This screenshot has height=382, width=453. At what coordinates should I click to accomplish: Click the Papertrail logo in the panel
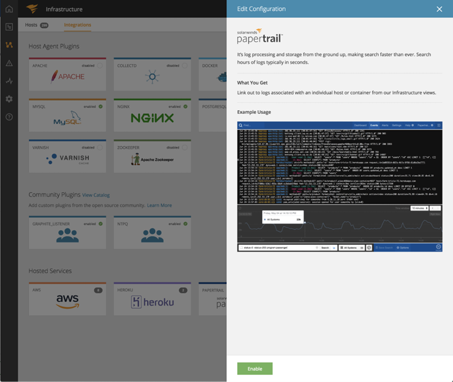click(260, 36)
